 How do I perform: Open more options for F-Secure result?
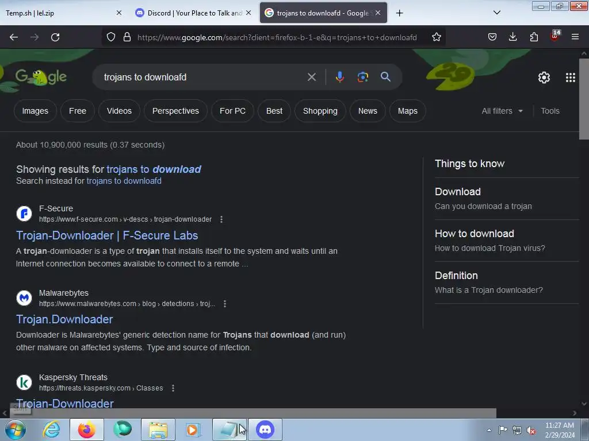[x=221, y=219]
